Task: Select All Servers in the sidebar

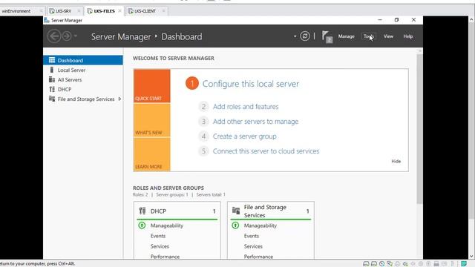Action: [83, 79]
